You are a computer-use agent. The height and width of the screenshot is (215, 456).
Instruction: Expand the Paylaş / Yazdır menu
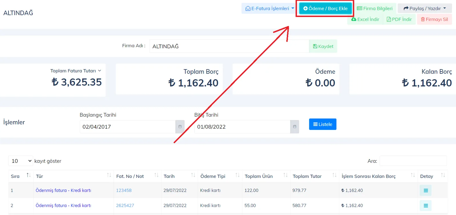(425, 9)
